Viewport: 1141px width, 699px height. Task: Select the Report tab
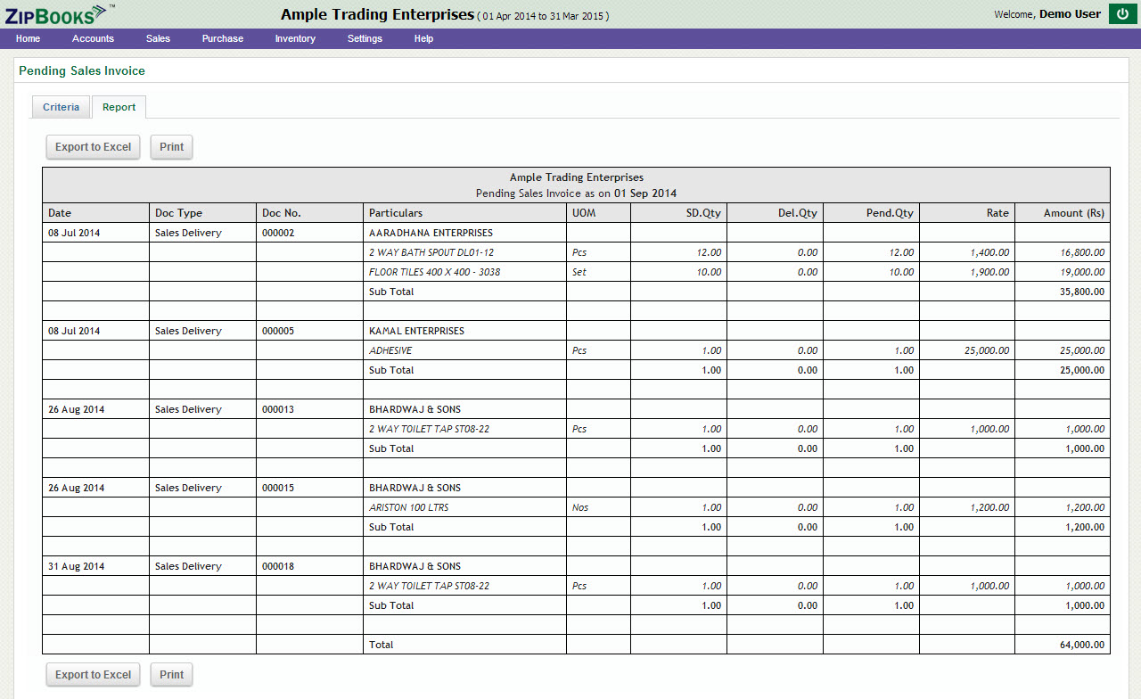pyautogui.click(x=119, y=107)
